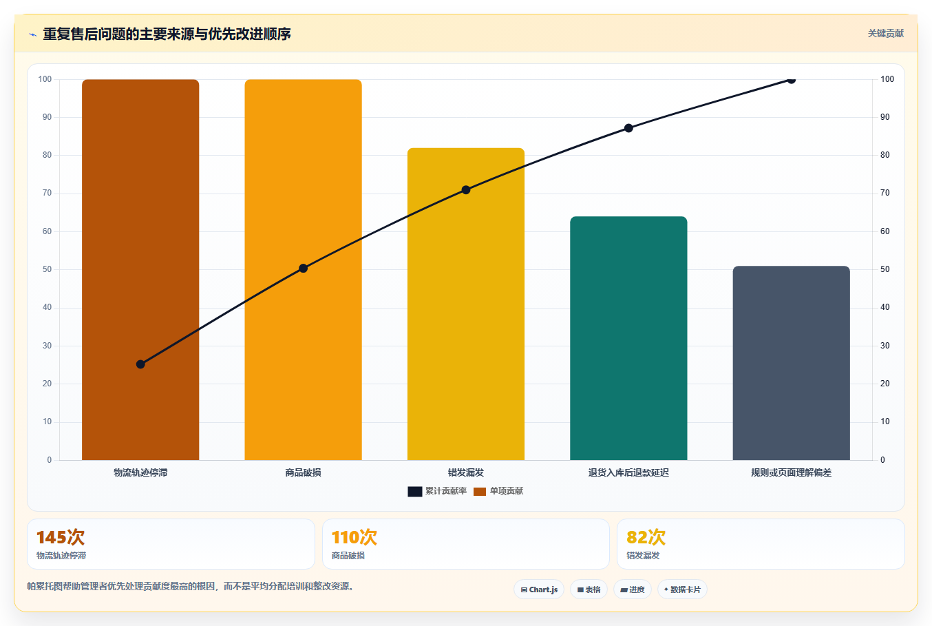Click the 单项贡献 legend label

click(x=507, y=491)
